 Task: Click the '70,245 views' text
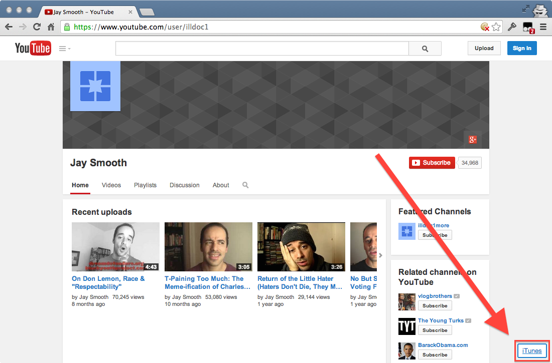tap(128, 297)
